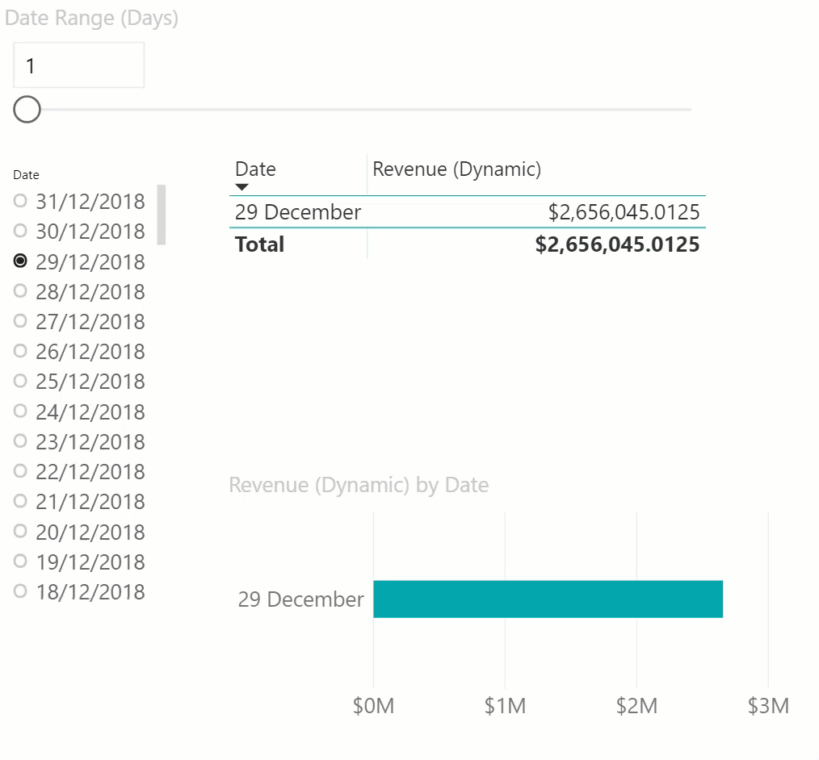Click the teal 29 December revenue bar
The image size is (819, 760).
[x=548, y=599]
